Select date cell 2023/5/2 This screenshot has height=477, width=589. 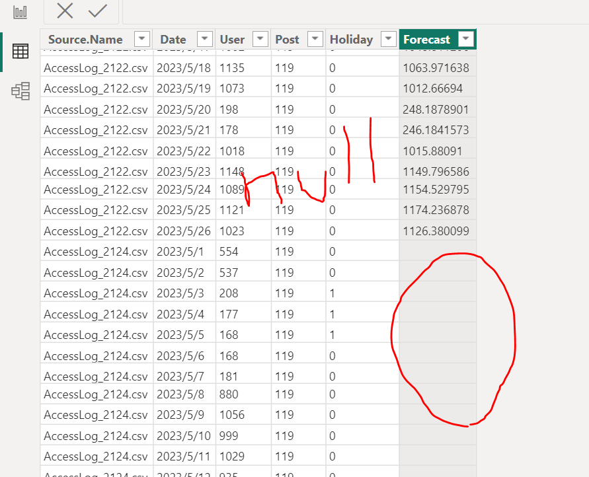[180, 272]
